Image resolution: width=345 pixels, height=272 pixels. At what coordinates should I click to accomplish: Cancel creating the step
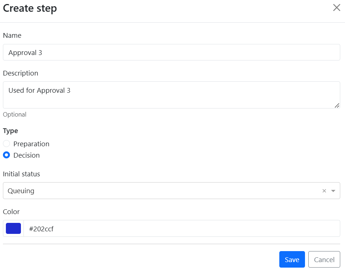click(x=324, y=259)
